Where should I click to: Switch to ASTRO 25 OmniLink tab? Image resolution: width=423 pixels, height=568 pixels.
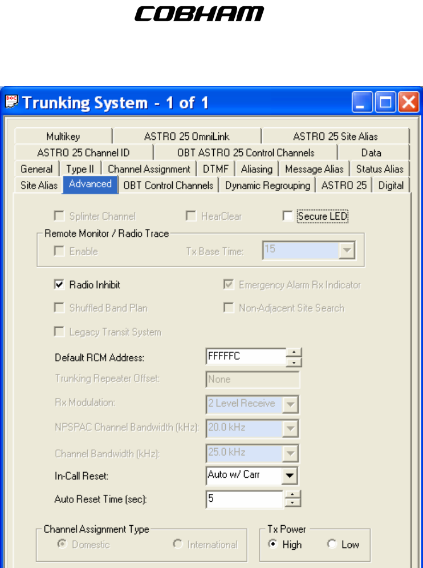point(187,136)
